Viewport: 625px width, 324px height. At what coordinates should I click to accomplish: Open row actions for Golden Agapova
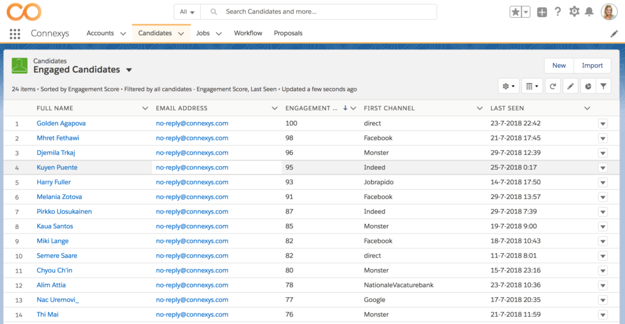tap(602, 123)
